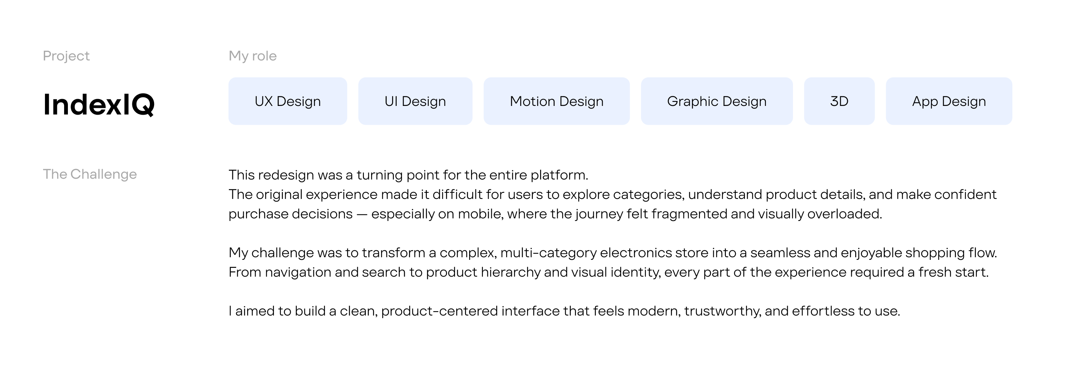Click The Challenge section heading
This screenshot has width=1068, height=373.
point(90,174)
